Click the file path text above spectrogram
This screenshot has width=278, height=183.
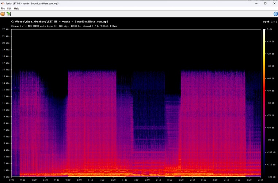pos(60,22)
